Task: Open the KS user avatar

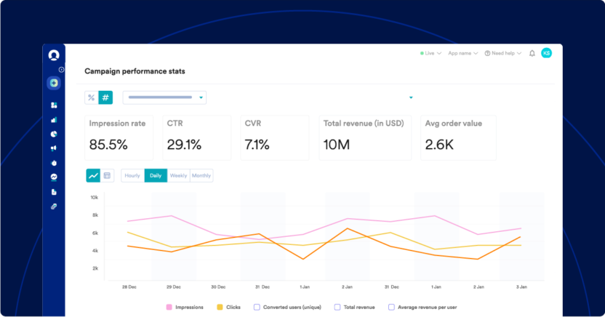Action: point(546,53)
